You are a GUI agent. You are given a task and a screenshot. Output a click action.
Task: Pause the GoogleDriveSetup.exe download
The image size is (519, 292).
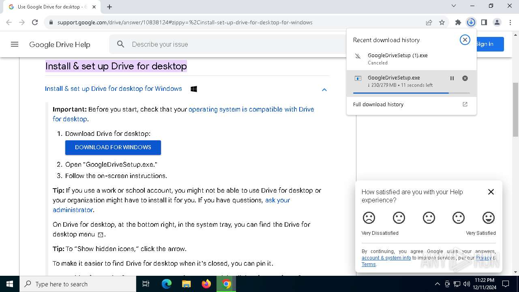click(452, 78)
